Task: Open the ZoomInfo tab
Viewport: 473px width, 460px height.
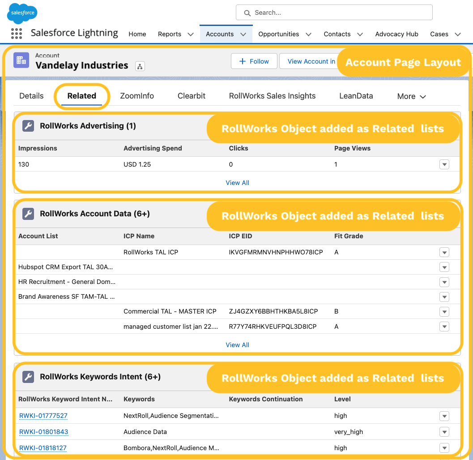Action: [137, 96]
